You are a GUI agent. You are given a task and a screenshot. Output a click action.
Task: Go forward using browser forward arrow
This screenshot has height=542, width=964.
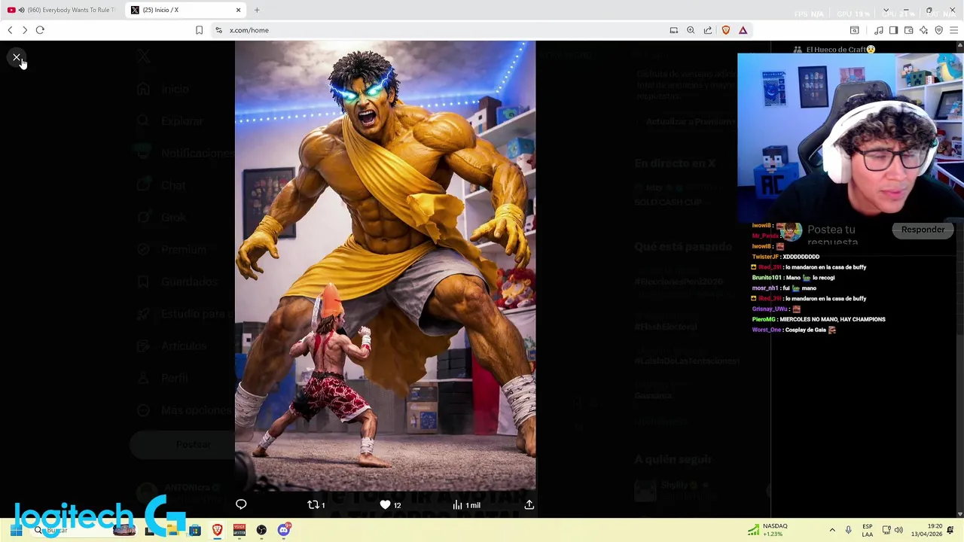(24, 30)
